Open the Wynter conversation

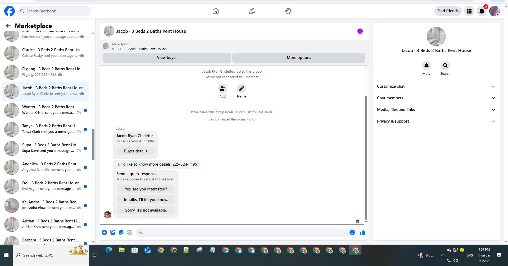point(46,110)
